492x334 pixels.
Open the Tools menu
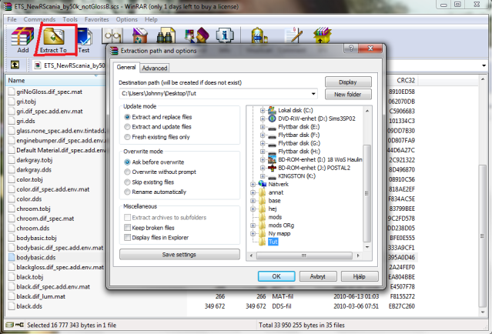point(69,19)
